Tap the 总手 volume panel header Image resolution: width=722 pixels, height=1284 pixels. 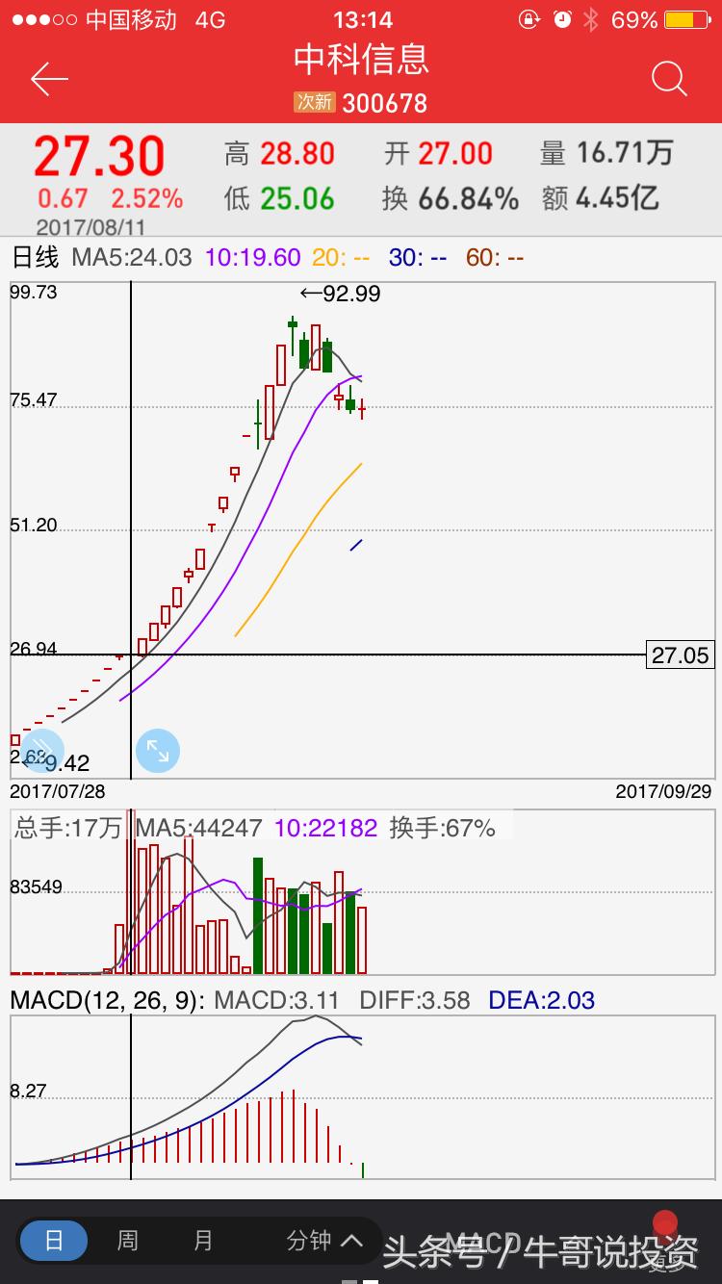[x=67, y=828]
